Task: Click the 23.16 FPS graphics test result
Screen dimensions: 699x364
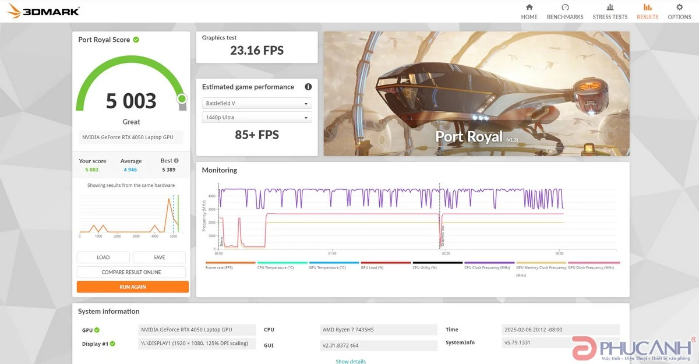Action: [x=257, y=51]
